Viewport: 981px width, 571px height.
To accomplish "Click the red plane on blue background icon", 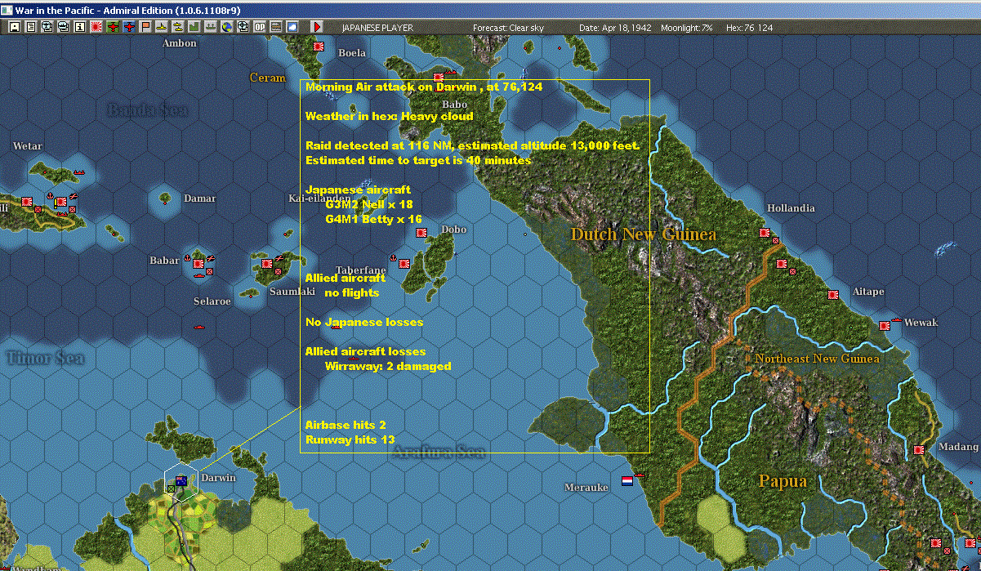I will tap(129, 27).
